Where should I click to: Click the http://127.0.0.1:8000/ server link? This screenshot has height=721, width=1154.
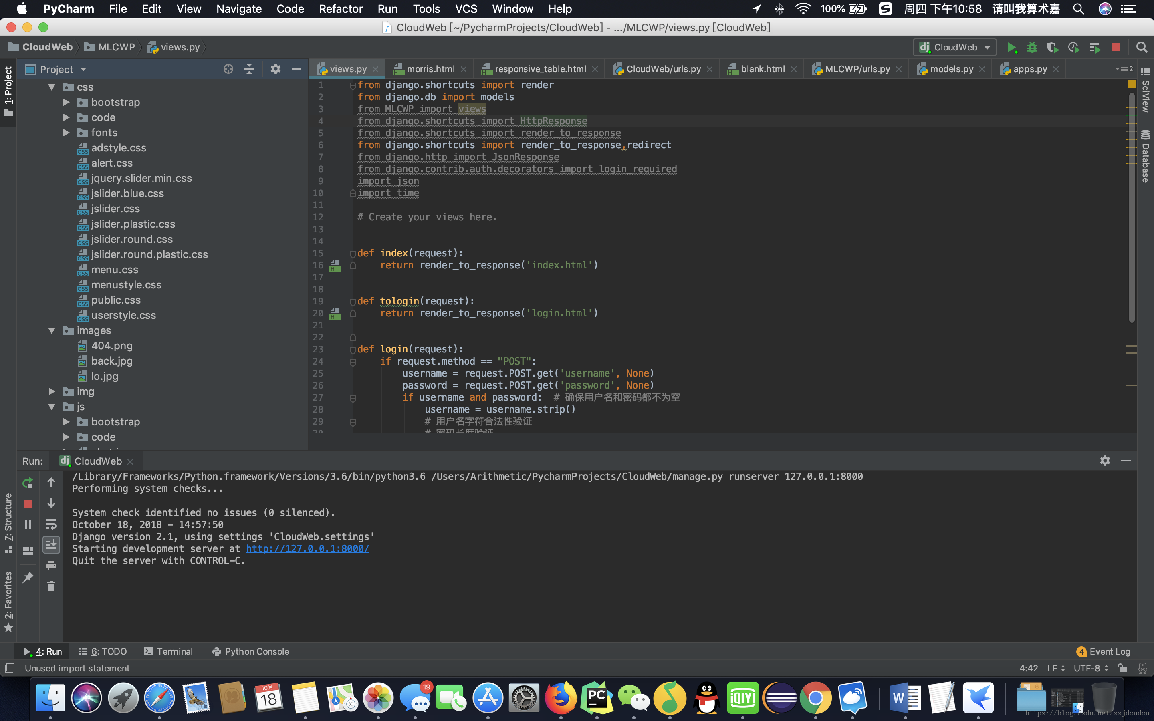307,548
